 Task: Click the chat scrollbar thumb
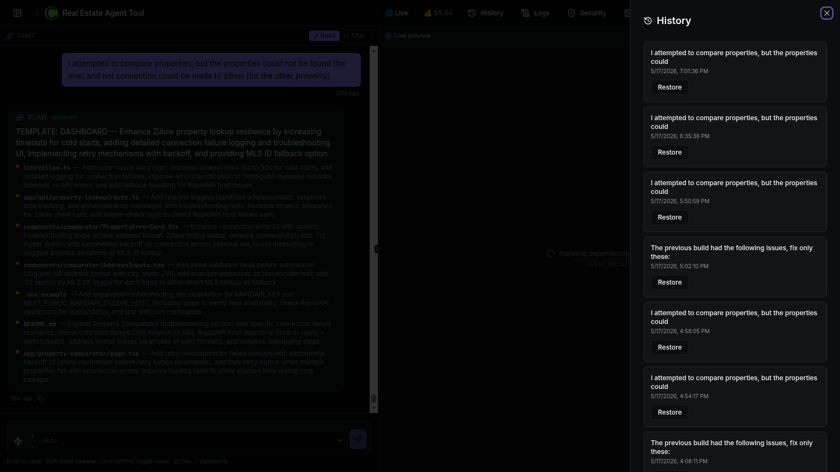374,399
